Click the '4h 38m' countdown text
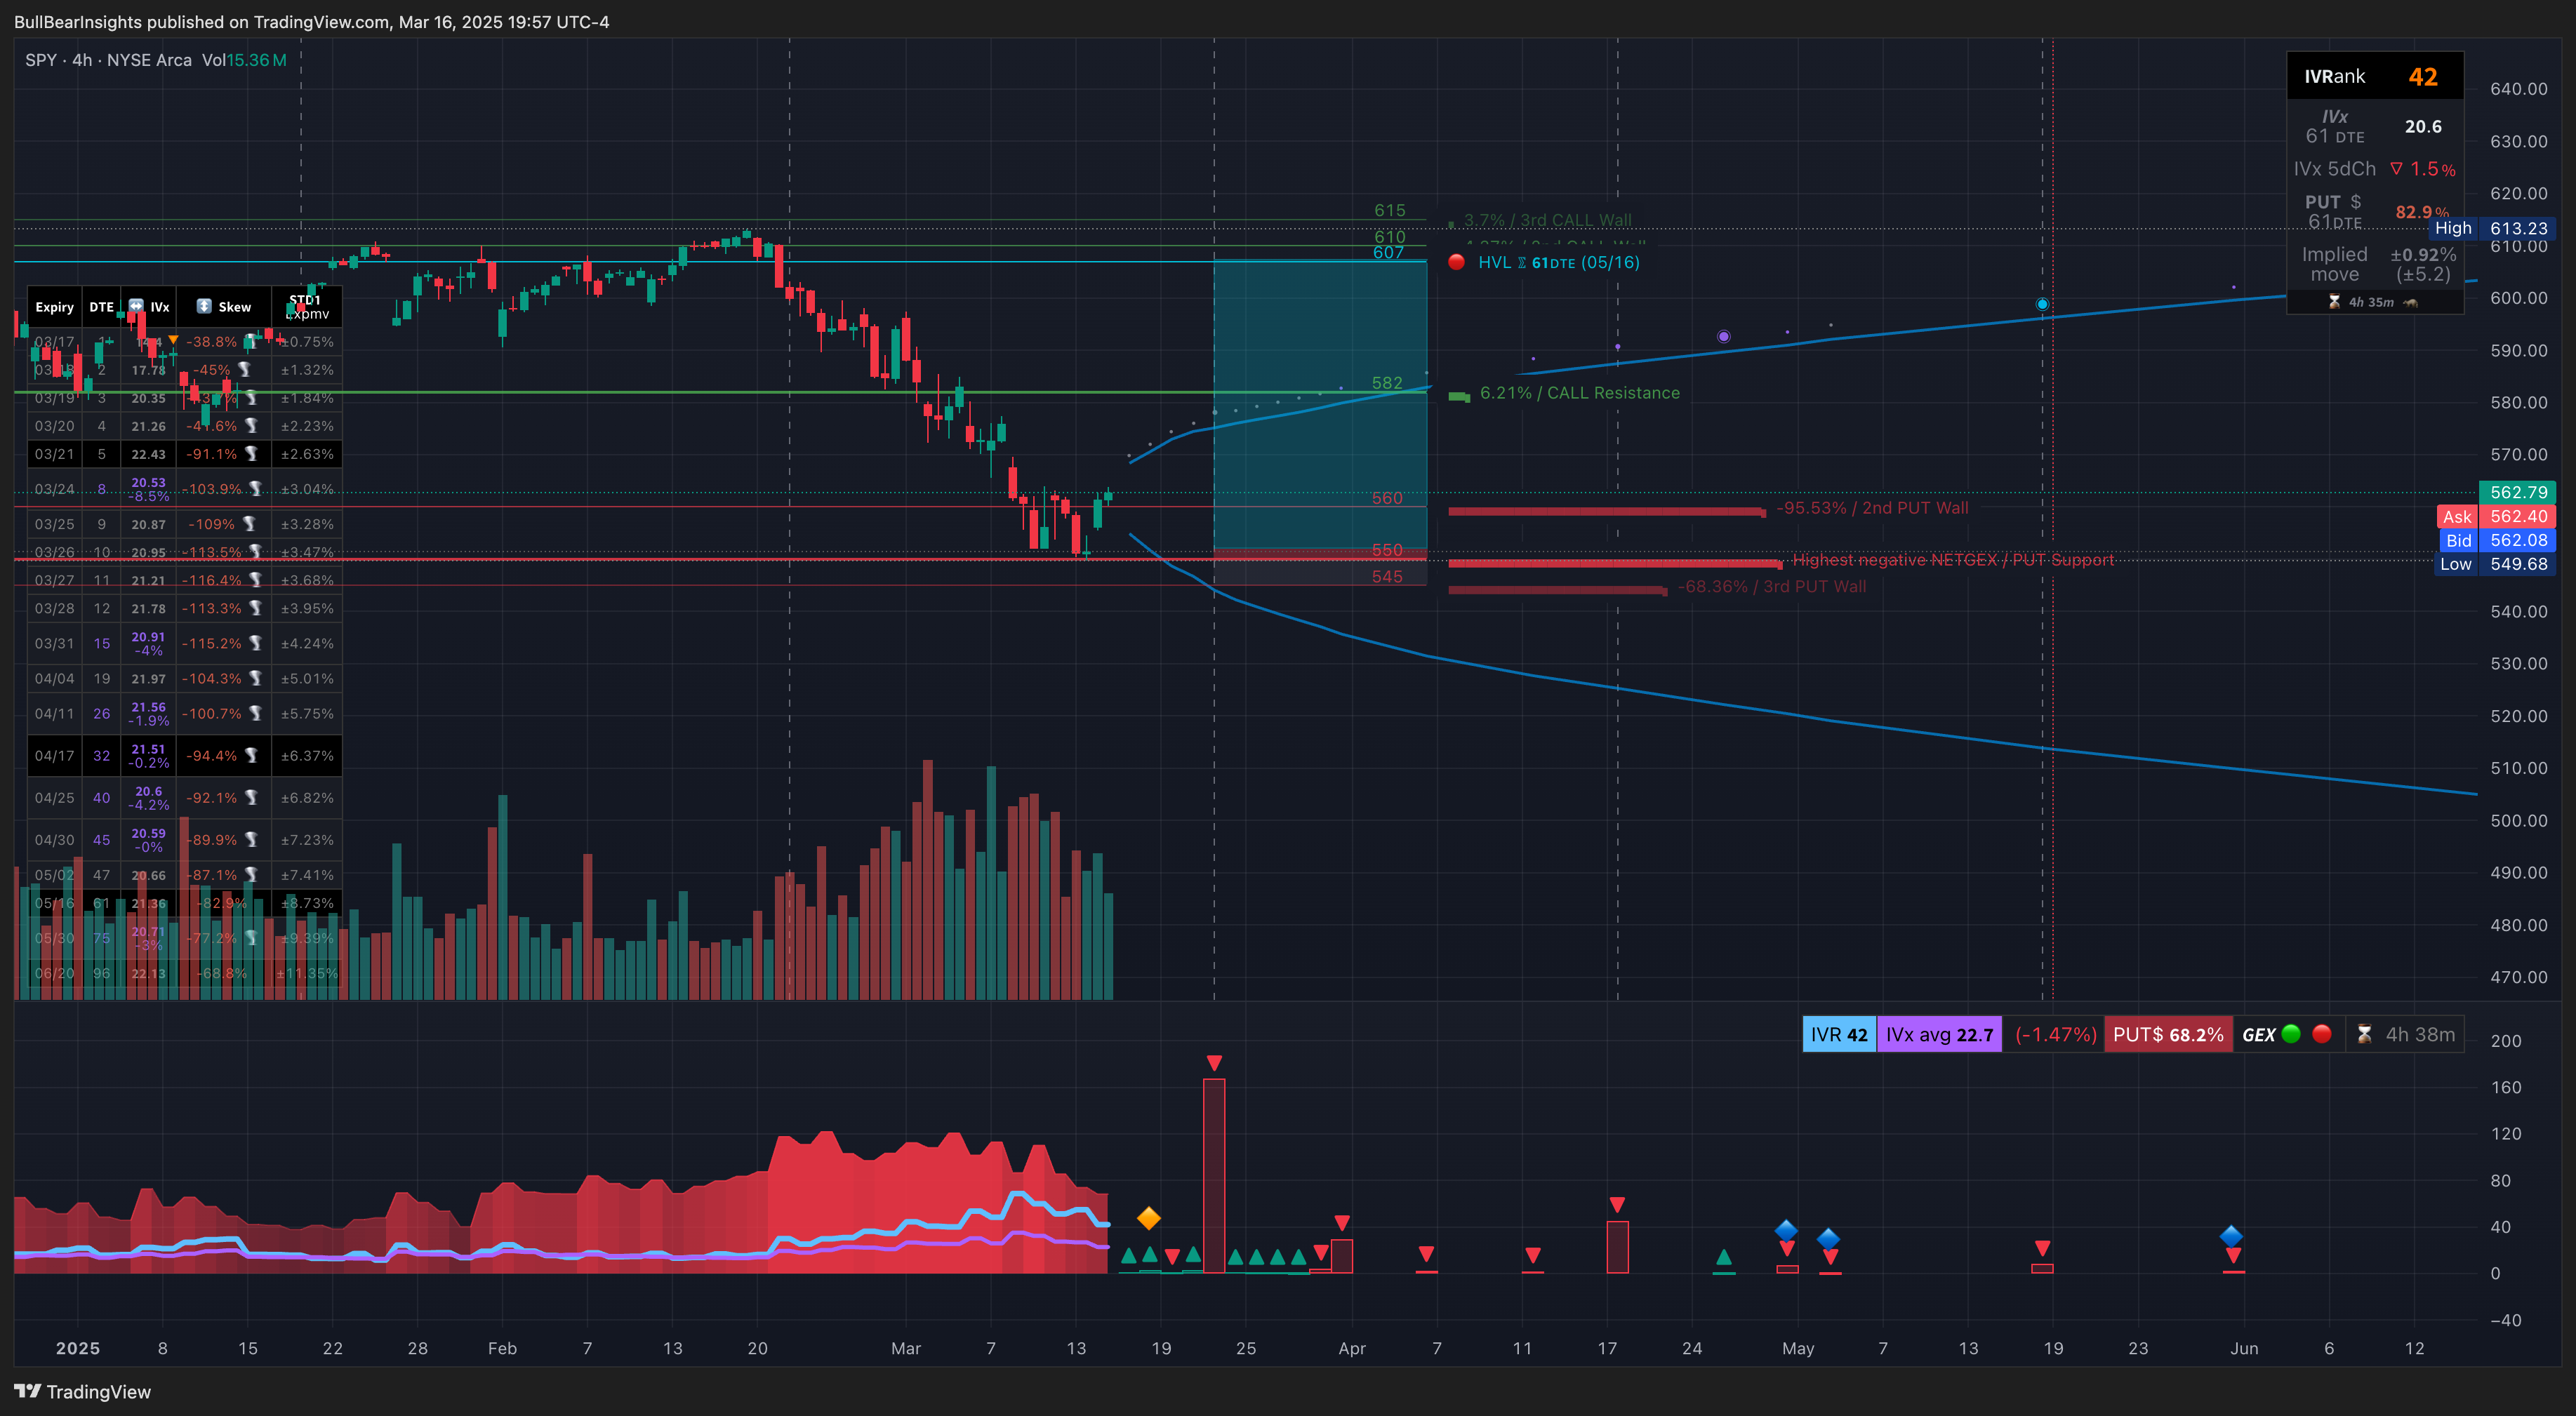This screenshot has height=1416, width=2576. click(x=2420, y=1034)
